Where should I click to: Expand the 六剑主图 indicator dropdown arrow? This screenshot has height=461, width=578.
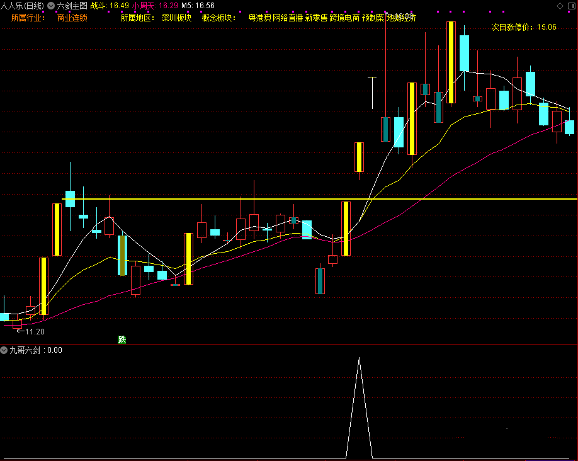(51, 6)
